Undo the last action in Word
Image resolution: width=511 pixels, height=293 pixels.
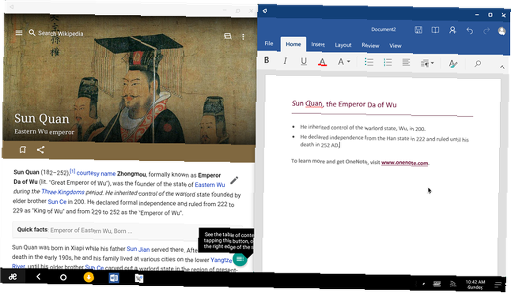tap(470, 31)
